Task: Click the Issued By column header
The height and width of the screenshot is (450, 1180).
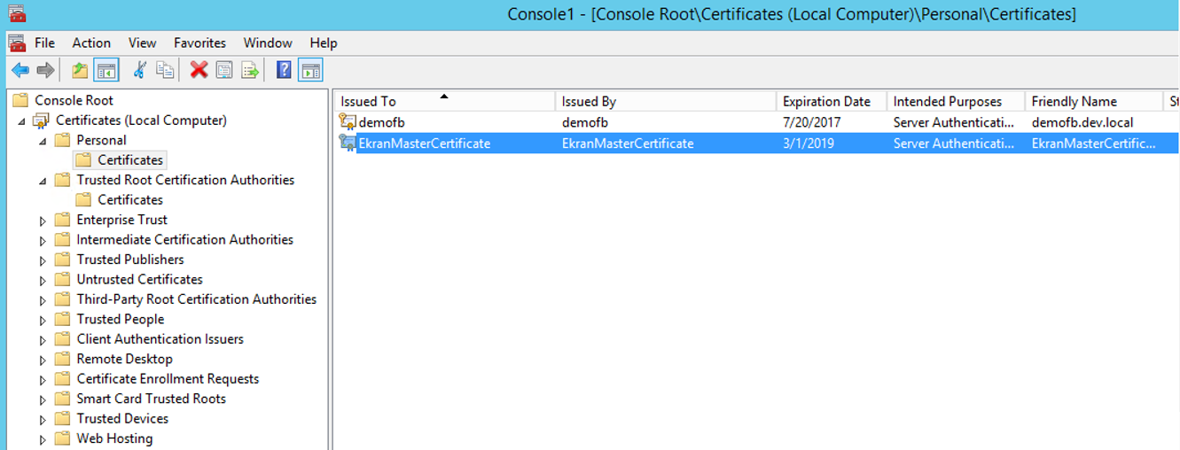Action: pyautogui.click(x=589, y=102)
